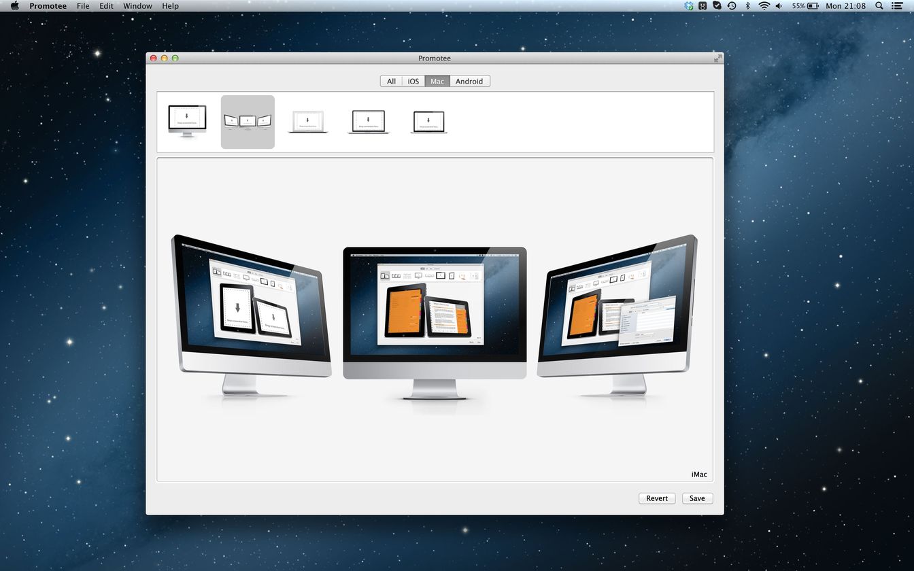
Task: Close the Promotee window
Action: click(153, 58)
